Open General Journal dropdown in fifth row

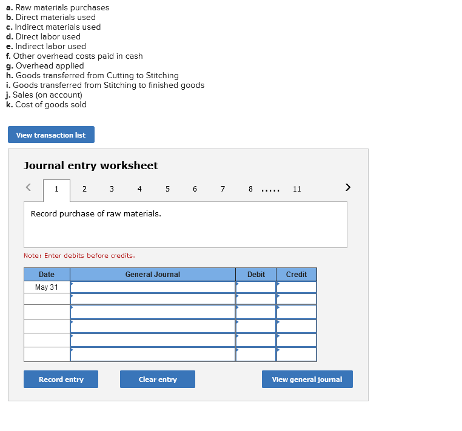pyautogui.click(x=153, y=340)
